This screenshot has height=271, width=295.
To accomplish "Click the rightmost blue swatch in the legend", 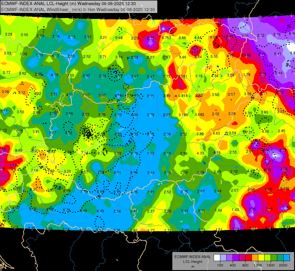I will click(287, 258).
